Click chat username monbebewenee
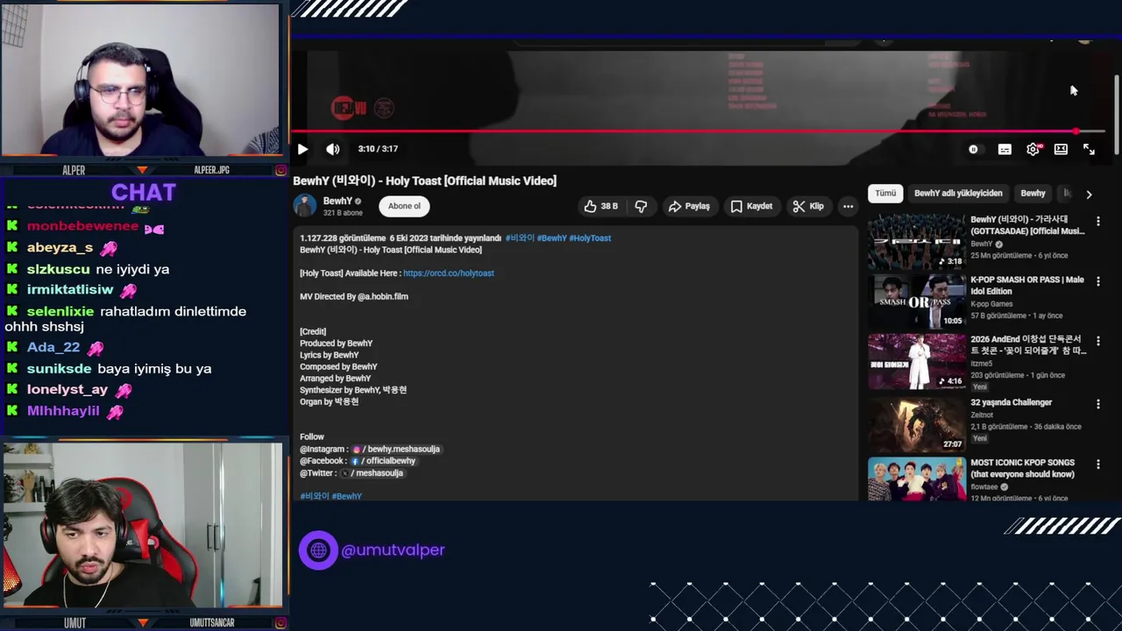Viewport: 1122px width, 631px height. tap(82, 226)
